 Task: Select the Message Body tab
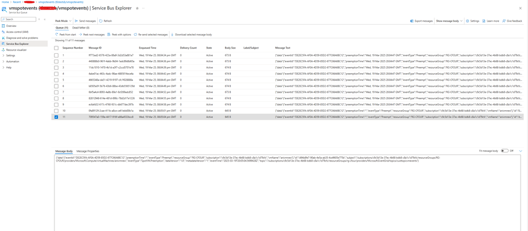pyautogui.click(x=64, y=151)
